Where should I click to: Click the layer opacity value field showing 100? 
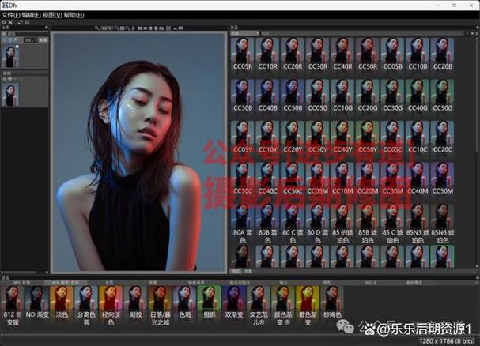30,40
